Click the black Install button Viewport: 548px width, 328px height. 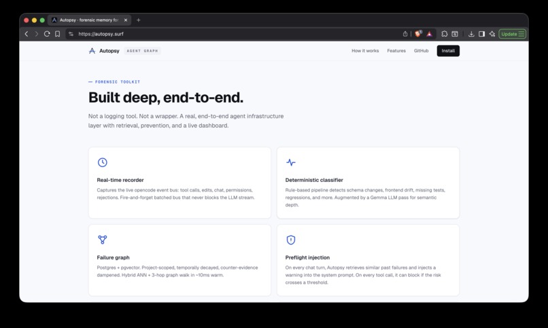click(448, 51)
